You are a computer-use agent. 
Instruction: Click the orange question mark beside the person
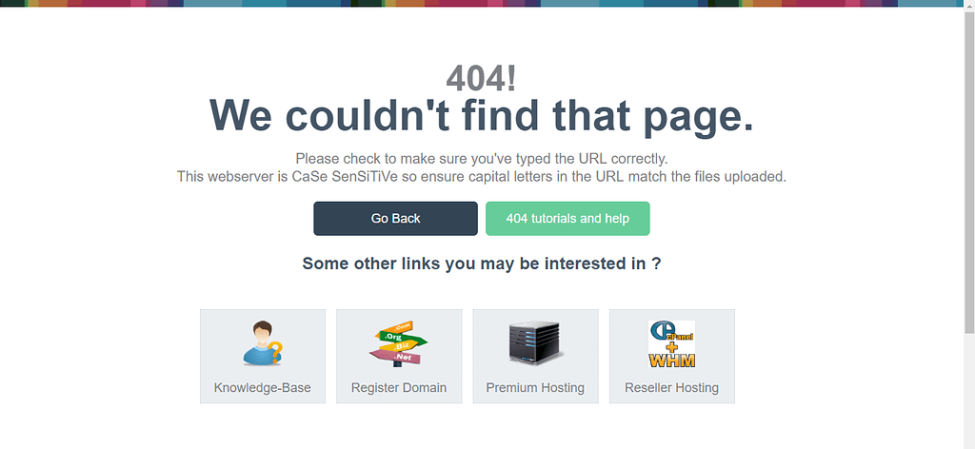pos(276,353)
